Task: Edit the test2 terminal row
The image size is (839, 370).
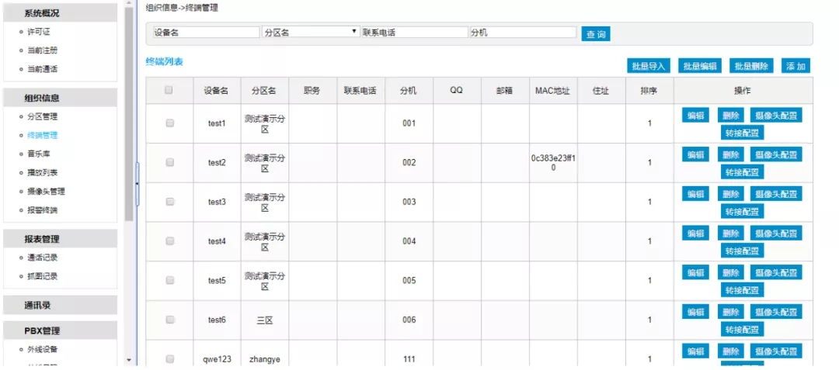Action: 695,154
